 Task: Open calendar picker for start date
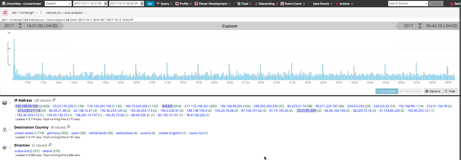[106, 3]
